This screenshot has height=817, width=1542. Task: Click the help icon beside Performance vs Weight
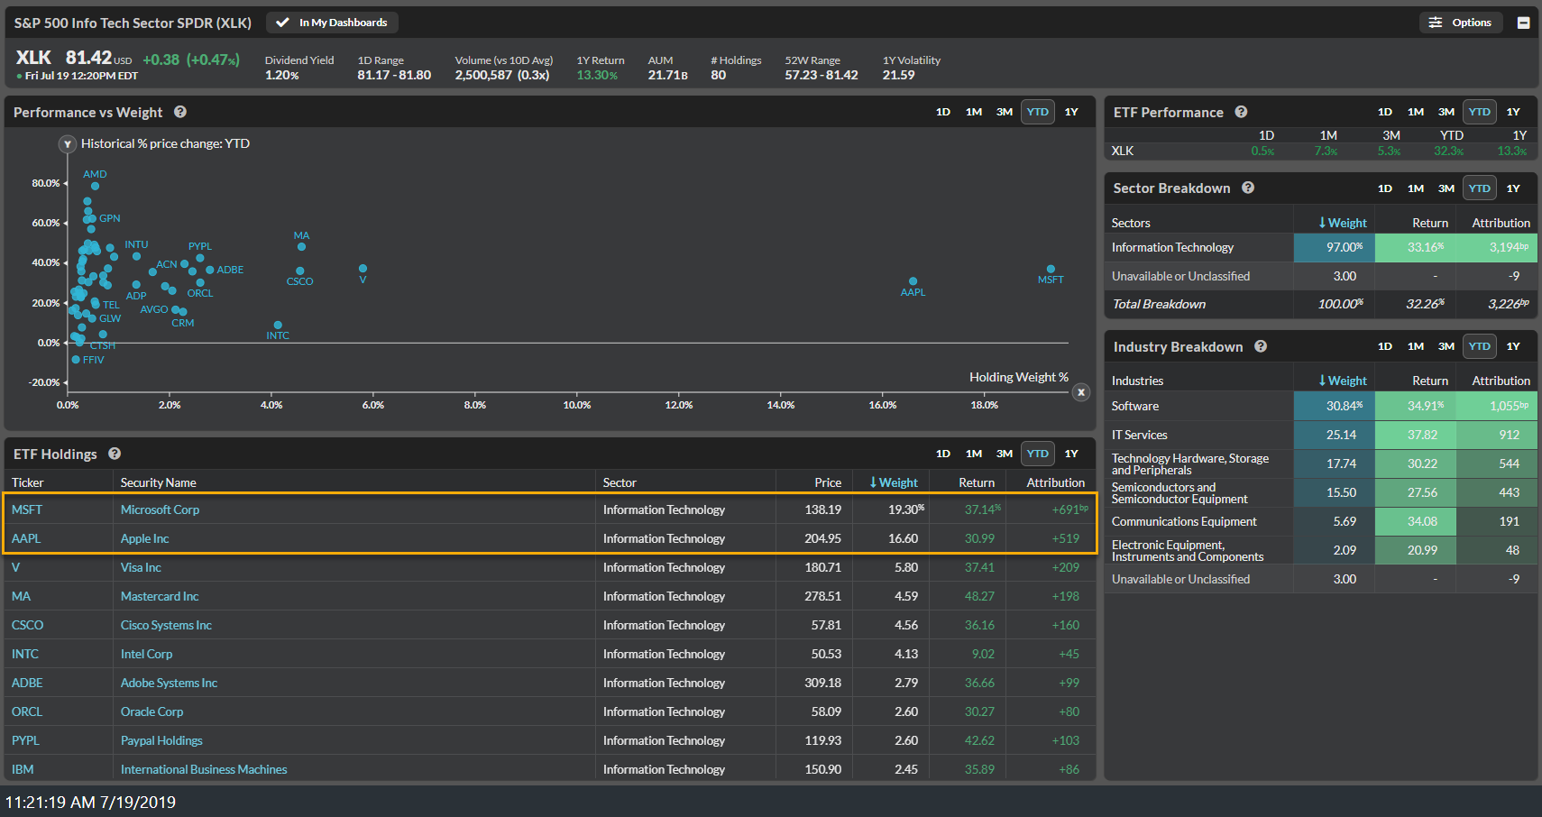180,112
